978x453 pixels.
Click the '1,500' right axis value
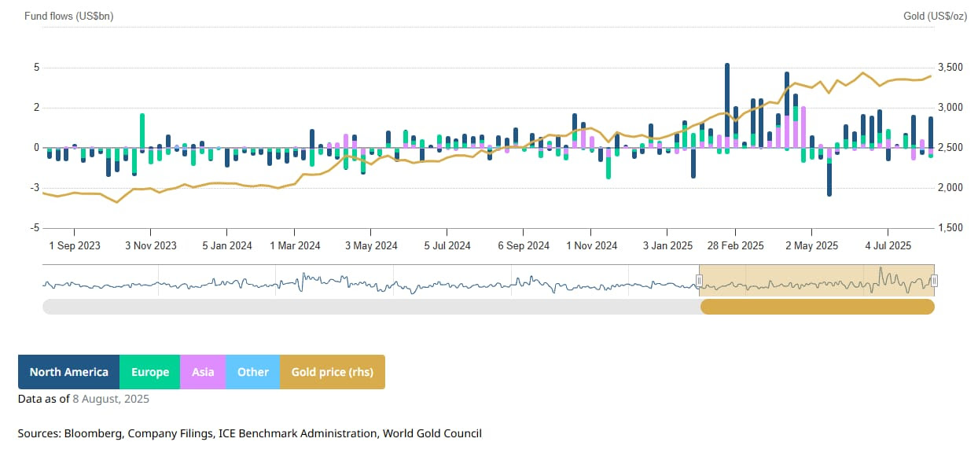point(952,228)
